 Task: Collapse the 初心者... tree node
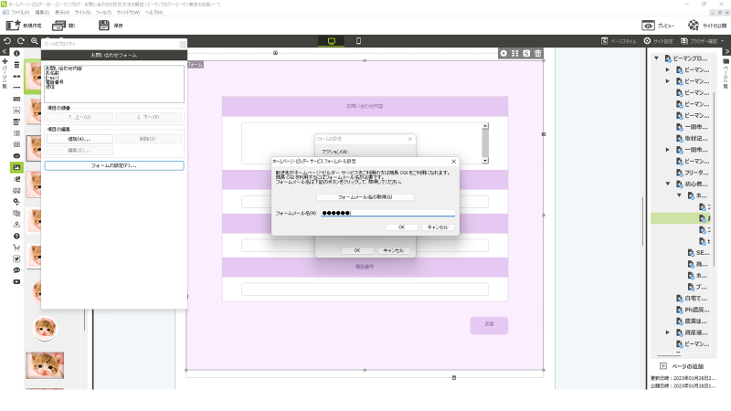pyautogui.click(x=668, y=184)
